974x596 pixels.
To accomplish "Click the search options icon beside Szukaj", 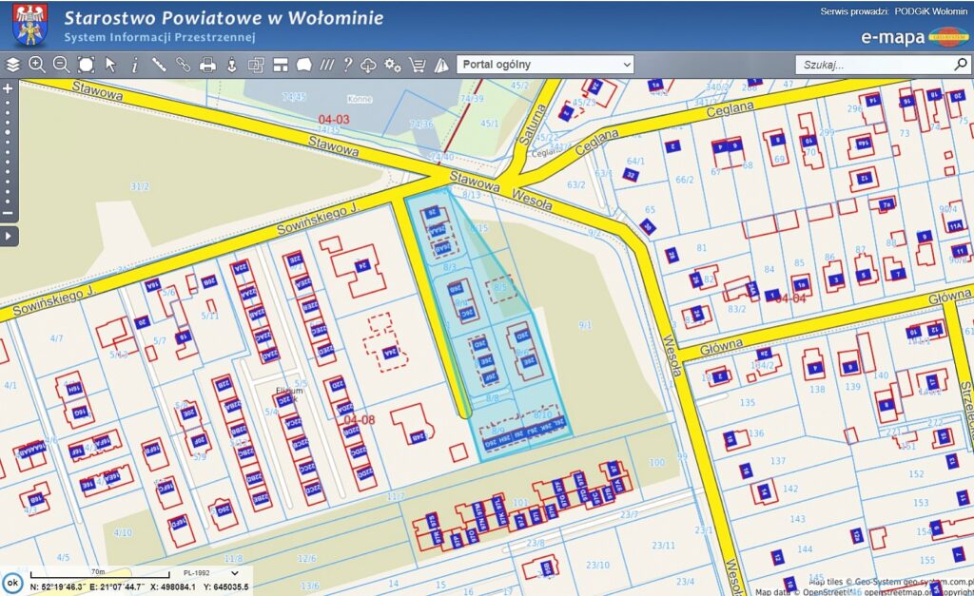I will [x=961, y=65].
